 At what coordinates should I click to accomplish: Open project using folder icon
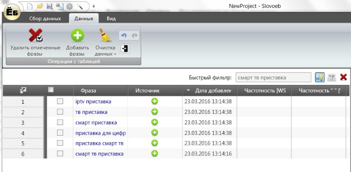(x=40, y=7)
